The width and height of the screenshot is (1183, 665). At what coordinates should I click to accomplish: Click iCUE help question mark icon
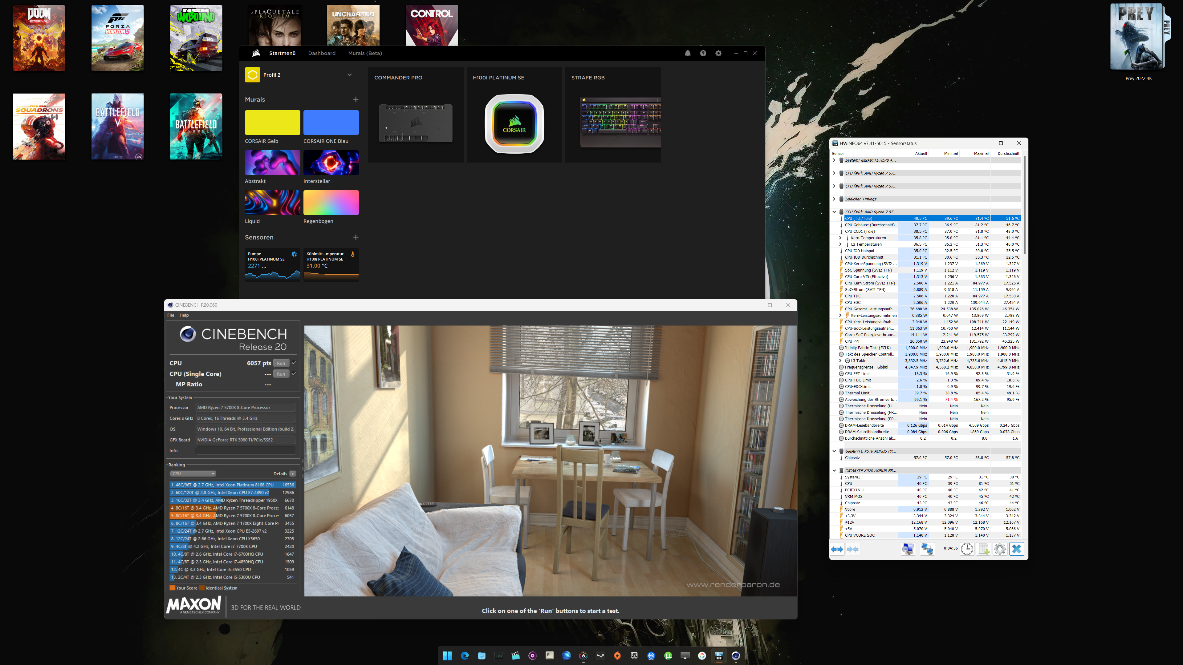(703, 53)
